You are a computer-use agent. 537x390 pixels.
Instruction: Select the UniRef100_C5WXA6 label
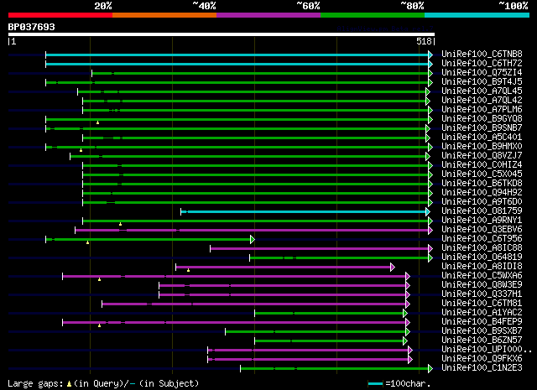[x=482, y=276]
